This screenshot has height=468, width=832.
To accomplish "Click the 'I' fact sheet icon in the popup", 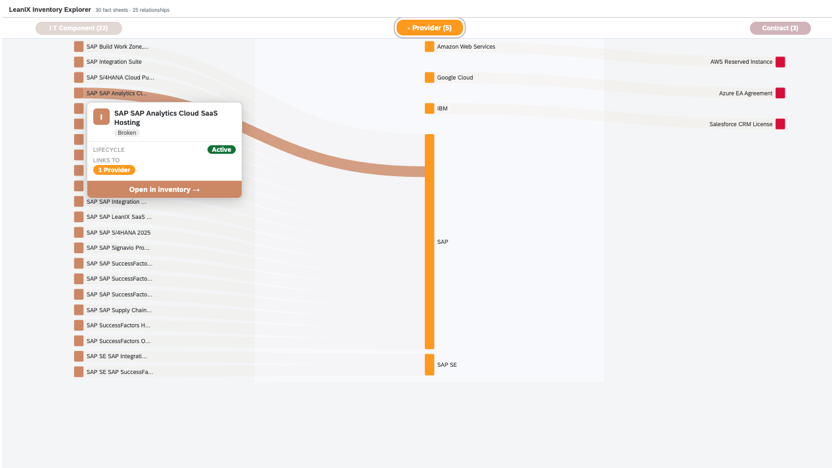I will point(101,117).
